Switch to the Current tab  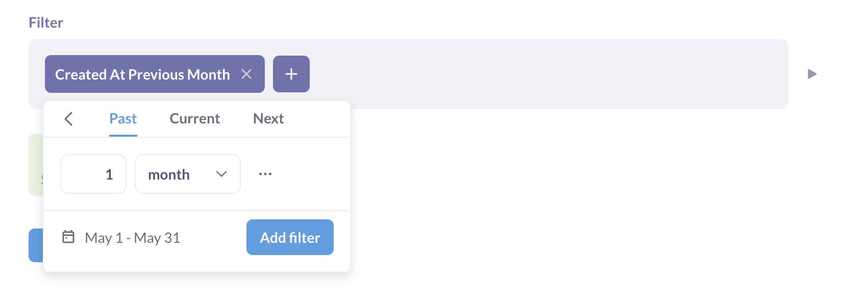click(195, 119)
